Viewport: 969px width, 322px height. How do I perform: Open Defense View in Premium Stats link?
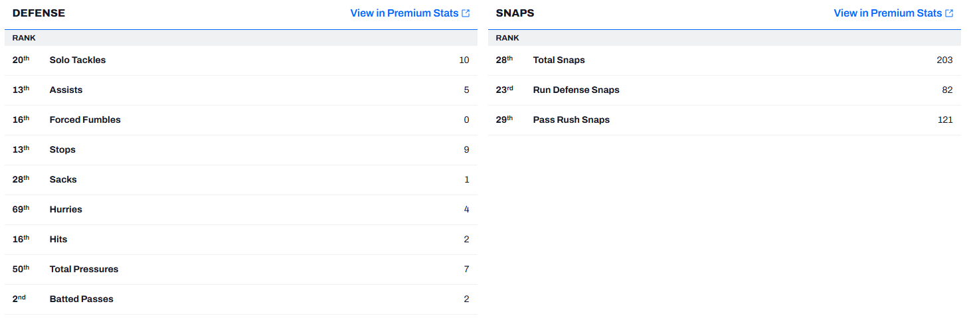404,13
